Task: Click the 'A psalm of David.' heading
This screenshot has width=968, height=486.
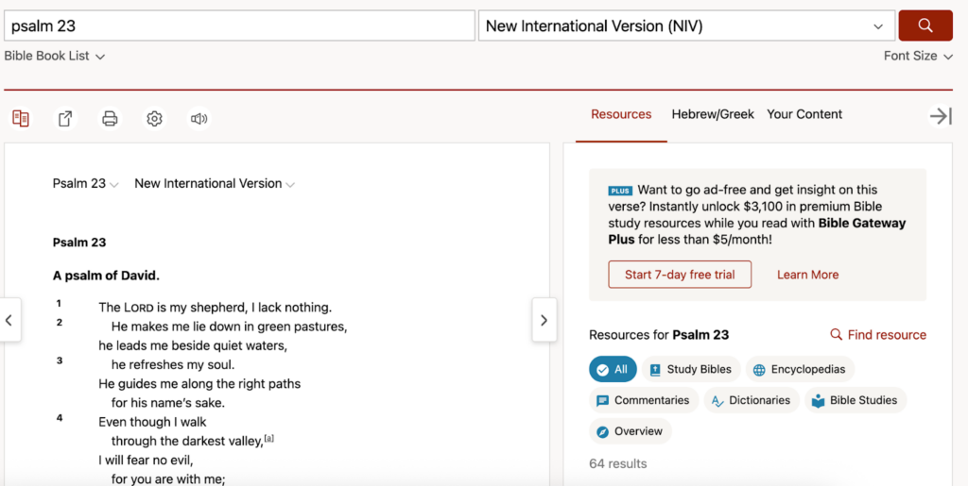Action: (x=106, y=276)
